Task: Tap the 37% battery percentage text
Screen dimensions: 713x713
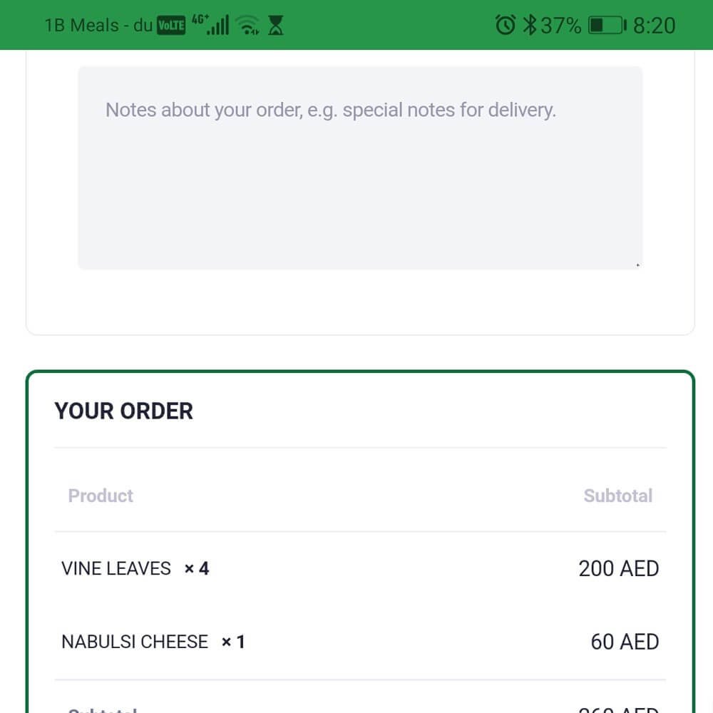Action: point(560,26)
